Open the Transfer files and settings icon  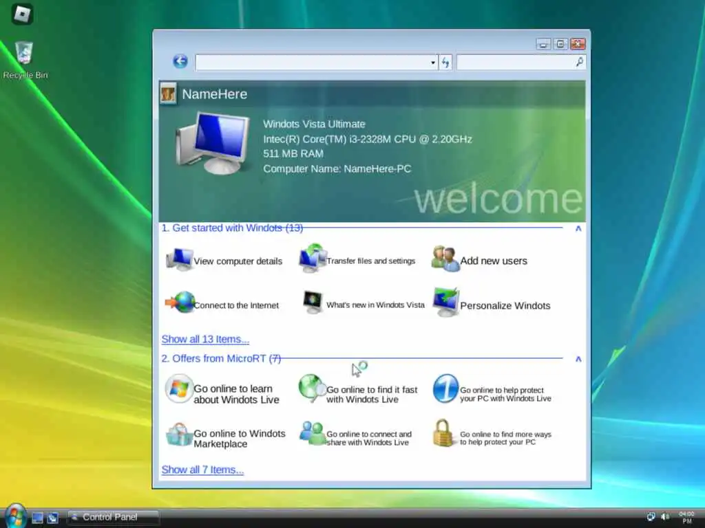click(313, 258)
